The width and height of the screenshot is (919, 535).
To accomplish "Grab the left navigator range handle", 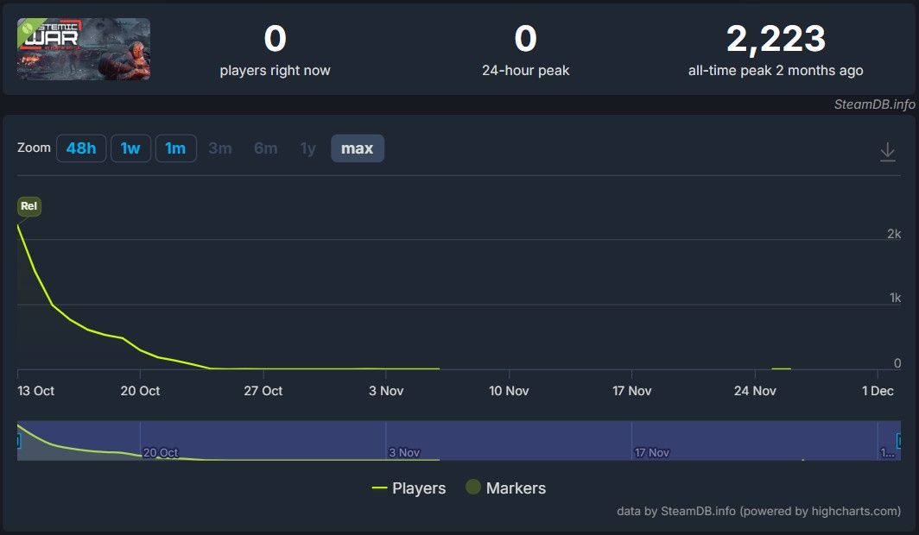I will pos(18,441).
